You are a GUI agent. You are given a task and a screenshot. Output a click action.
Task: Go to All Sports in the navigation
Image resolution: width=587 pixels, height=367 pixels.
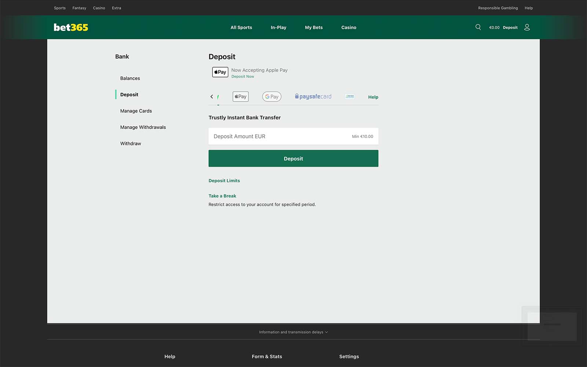[241, 28]
